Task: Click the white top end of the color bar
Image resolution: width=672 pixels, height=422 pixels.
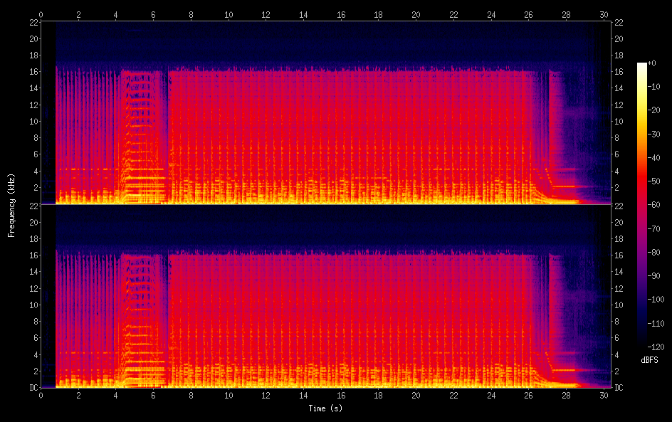Action: [x=642, y=65]
